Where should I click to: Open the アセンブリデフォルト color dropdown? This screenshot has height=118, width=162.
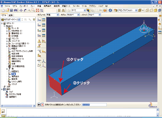point(136,10)
